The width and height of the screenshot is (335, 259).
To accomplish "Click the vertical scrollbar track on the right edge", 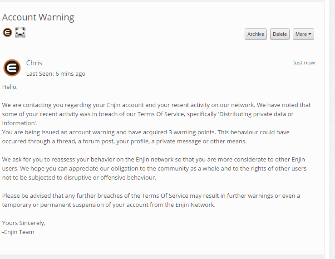I will point(332,129).
